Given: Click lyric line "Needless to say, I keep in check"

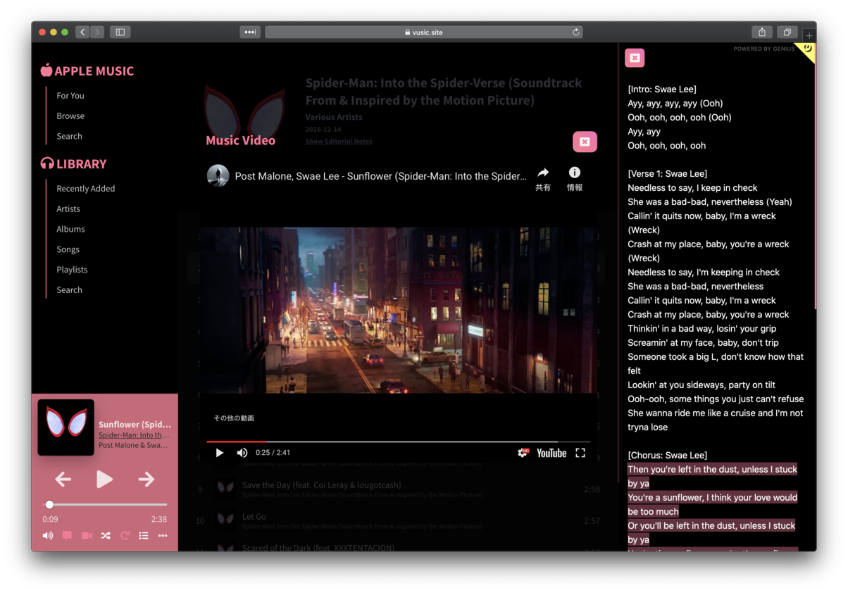Looking at the screenshot, I should point(692,188).
